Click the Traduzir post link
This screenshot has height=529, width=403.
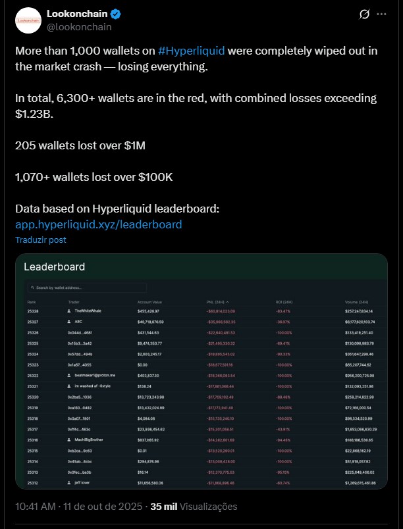click(40, 239)
